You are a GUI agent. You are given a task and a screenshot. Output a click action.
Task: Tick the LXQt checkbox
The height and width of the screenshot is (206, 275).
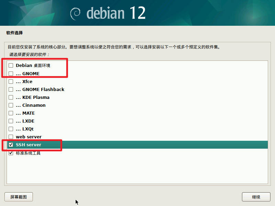(11, 129)
